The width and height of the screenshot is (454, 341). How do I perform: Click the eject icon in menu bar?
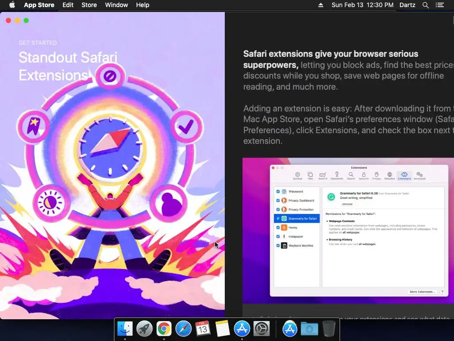(x=321, y=5)
